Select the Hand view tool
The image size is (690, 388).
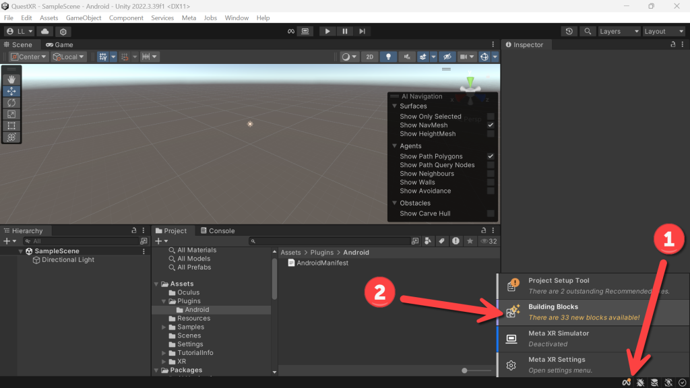point(11,79)
